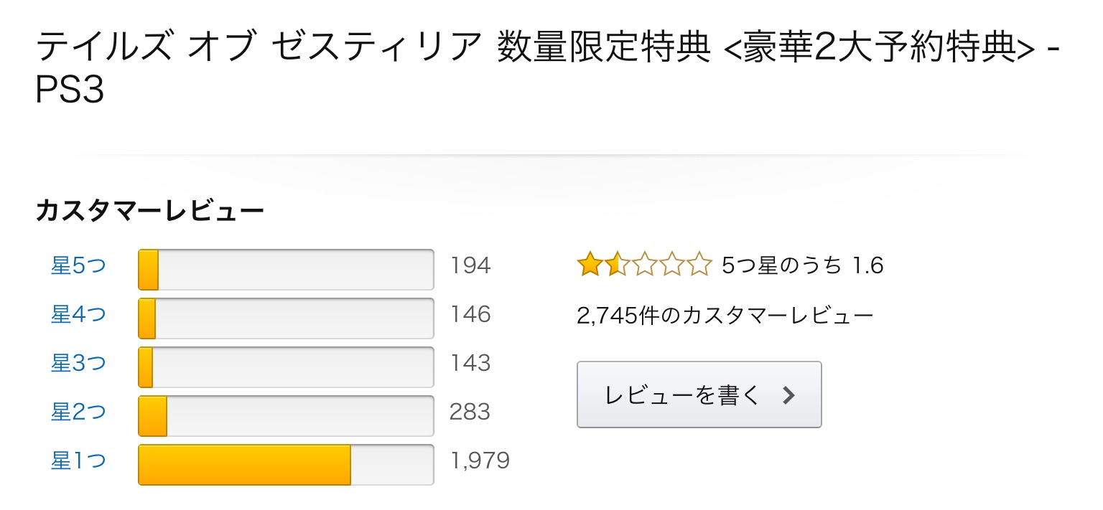Click the fifth empty star icon
This screenshot has width=1103, height=510.
point(699,265)
